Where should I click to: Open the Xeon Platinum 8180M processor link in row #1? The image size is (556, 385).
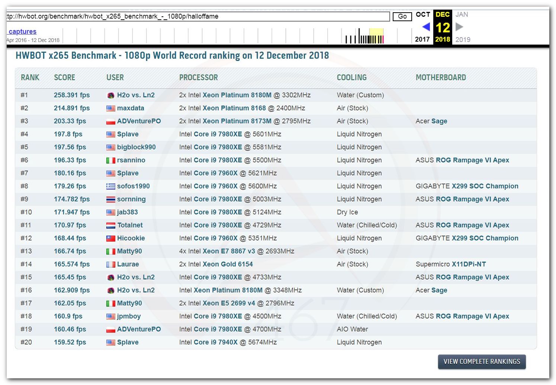(x=237, y=95)
